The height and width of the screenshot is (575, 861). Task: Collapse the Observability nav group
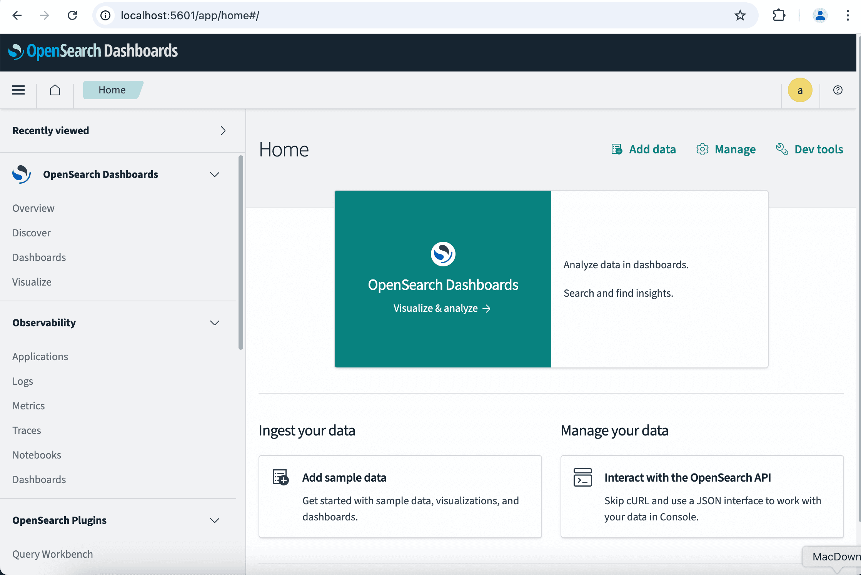click(215, 323)
